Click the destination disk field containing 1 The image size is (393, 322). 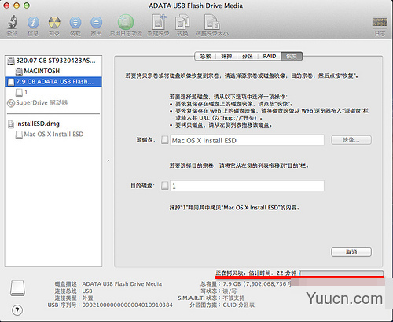[247, 186]
